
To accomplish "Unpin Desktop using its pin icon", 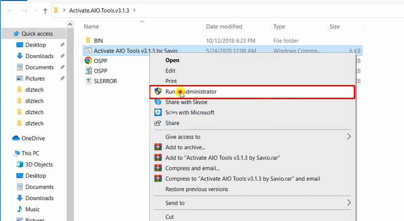I will pos(62,45).
